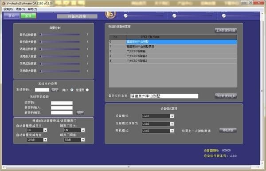Click the horizontal scrollbar's left arrow
The image size is (266, 171).
4,167
